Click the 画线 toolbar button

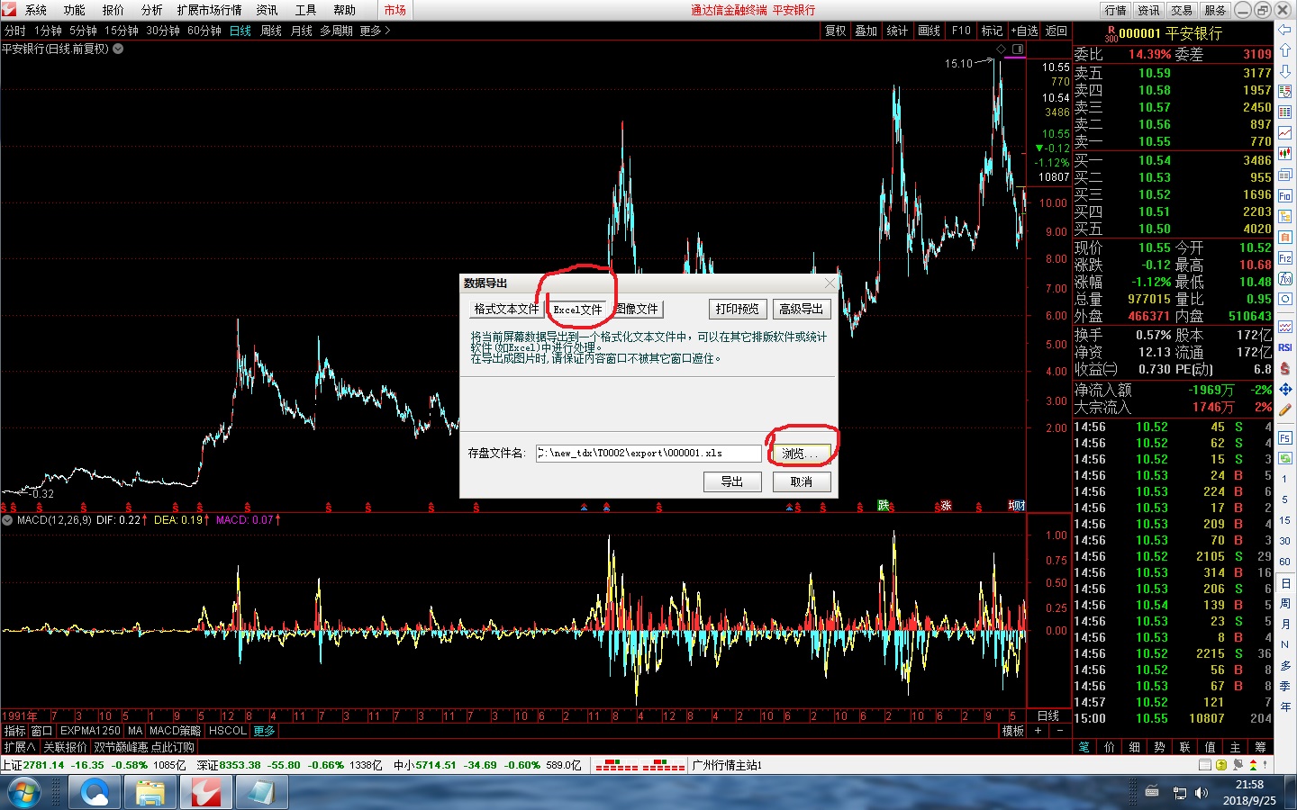click(930, 31)
